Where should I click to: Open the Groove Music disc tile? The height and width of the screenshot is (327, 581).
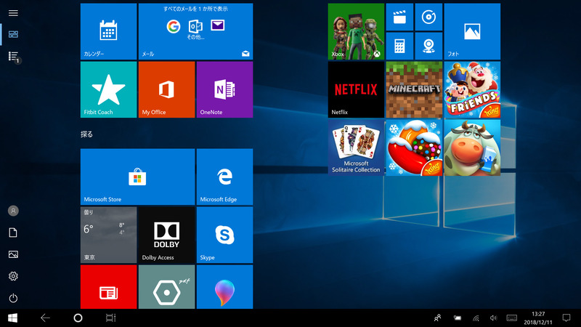click(x=428, y=17)
